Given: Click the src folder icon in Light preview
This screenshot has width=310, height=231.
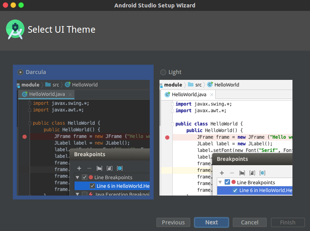Looking at the screenshot, I should [191, 85].
